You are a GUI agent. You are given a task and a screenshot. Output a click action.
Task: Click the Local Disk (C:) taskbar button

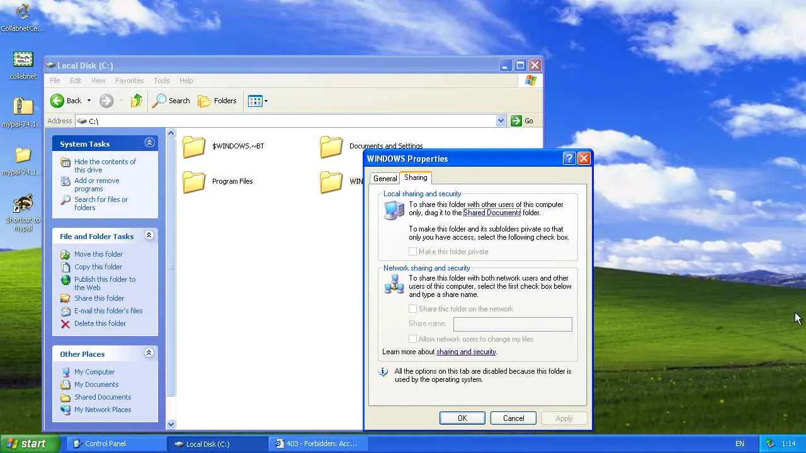[218, 444]
